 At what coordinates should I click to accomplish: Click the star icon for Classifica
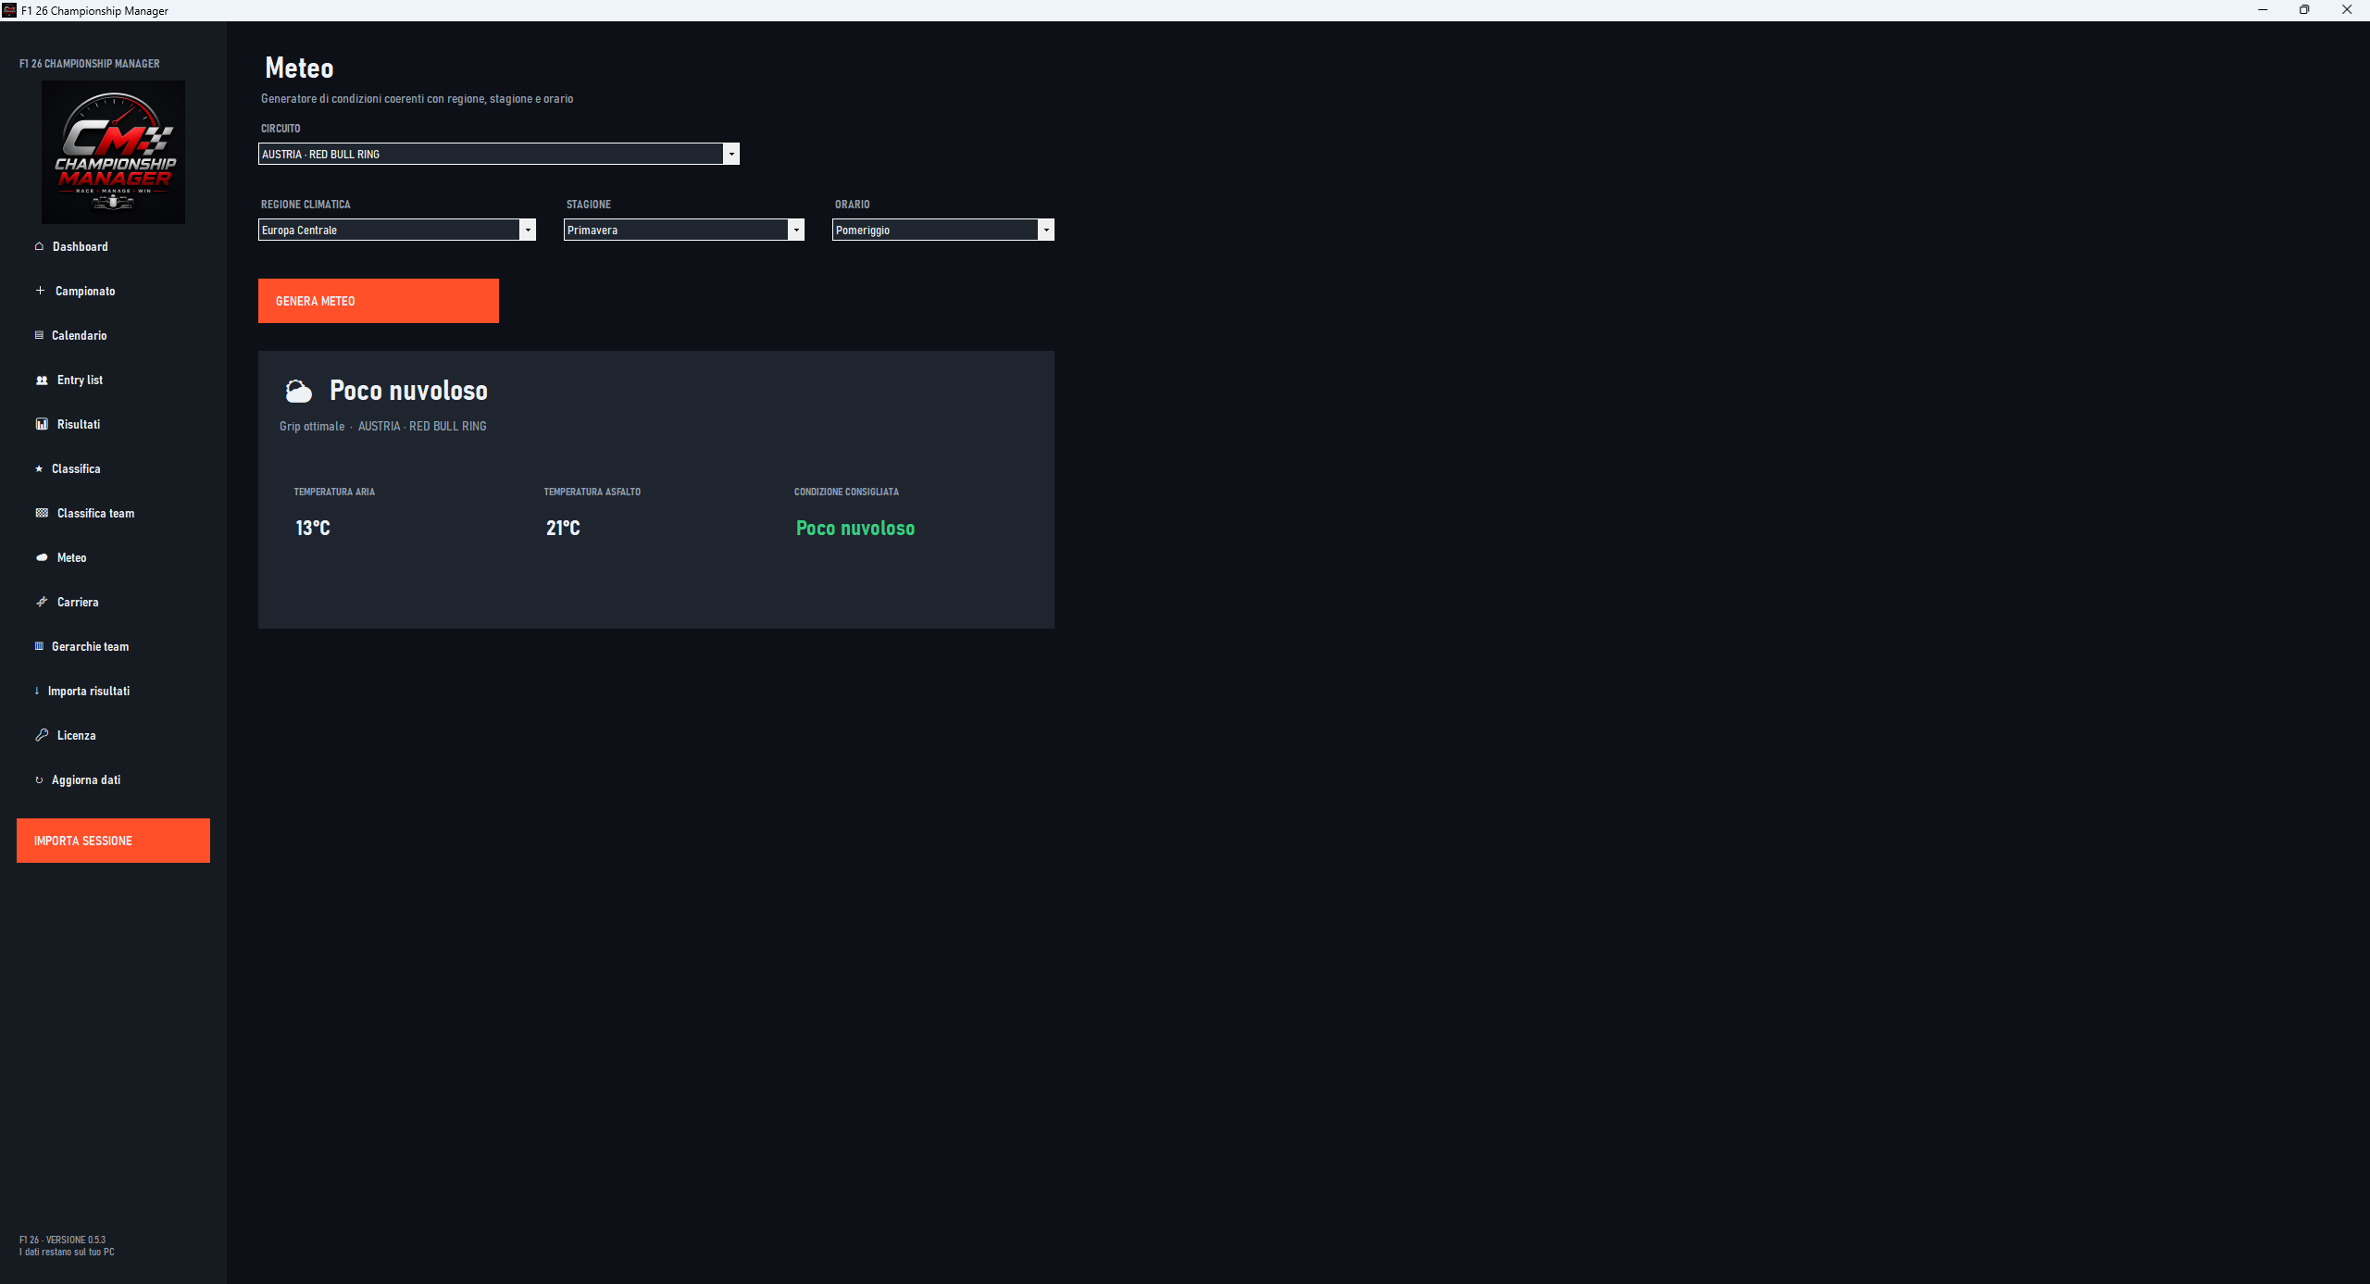coord(39,468)
